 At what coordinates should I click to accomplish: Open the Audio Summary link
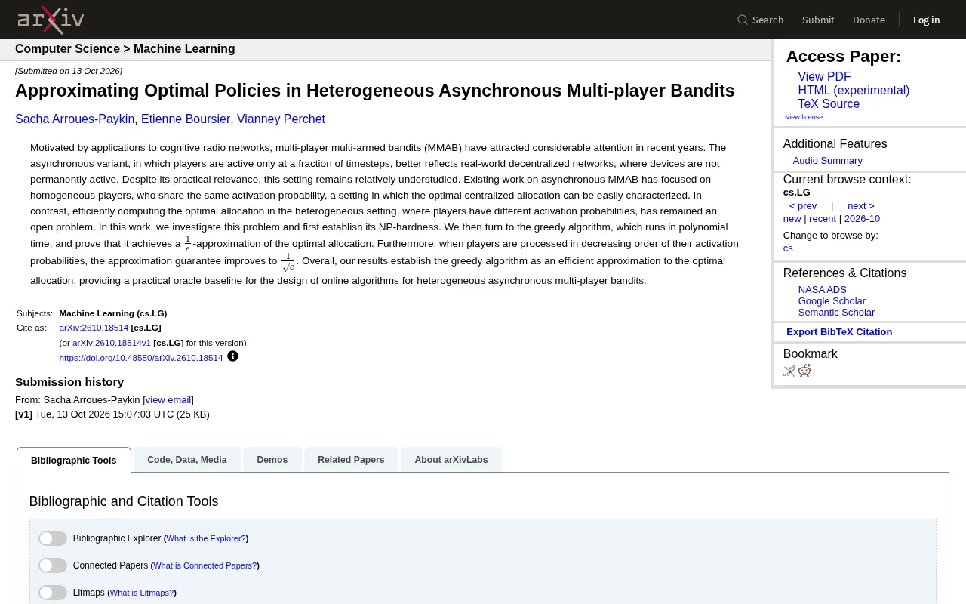827,161
